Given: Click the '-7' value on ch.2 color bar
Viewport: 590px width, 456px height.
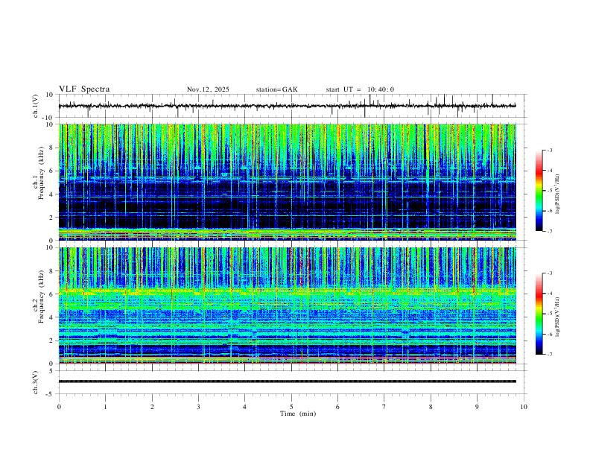Looking at the screenshot, I should tap(550, 355).
